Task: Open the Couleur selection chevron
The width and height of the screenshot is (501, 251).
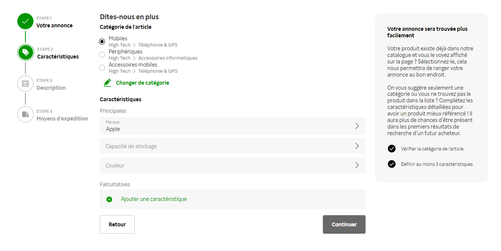Action: click(x=357, y=165)
